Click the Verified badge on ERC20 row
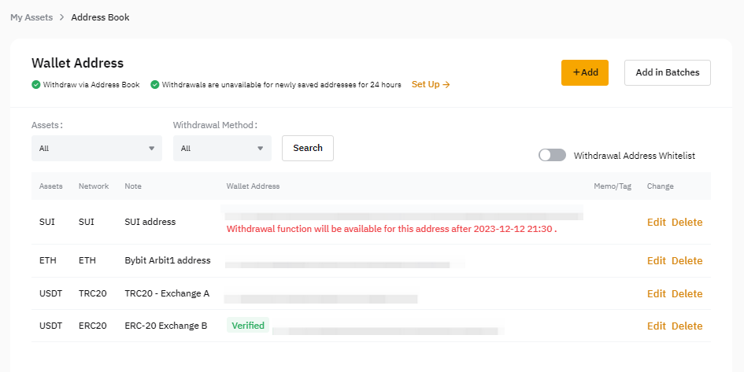 pyautogui.click(x=248, y=326)
